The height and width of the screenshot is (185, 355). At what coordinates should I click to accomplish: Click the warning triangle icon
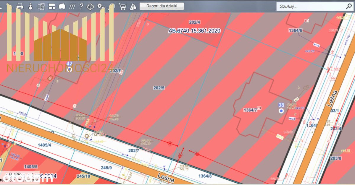(133, 7)
